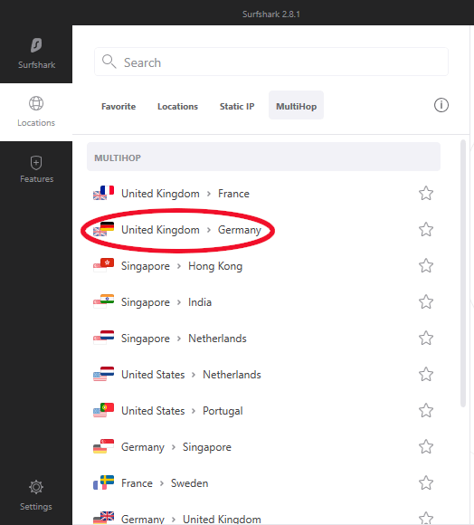Image resolution: width=474 pixels, height=525 pixels.
Task: Favorite the United Kingdom to Germany star
Action: coord(426,229)
